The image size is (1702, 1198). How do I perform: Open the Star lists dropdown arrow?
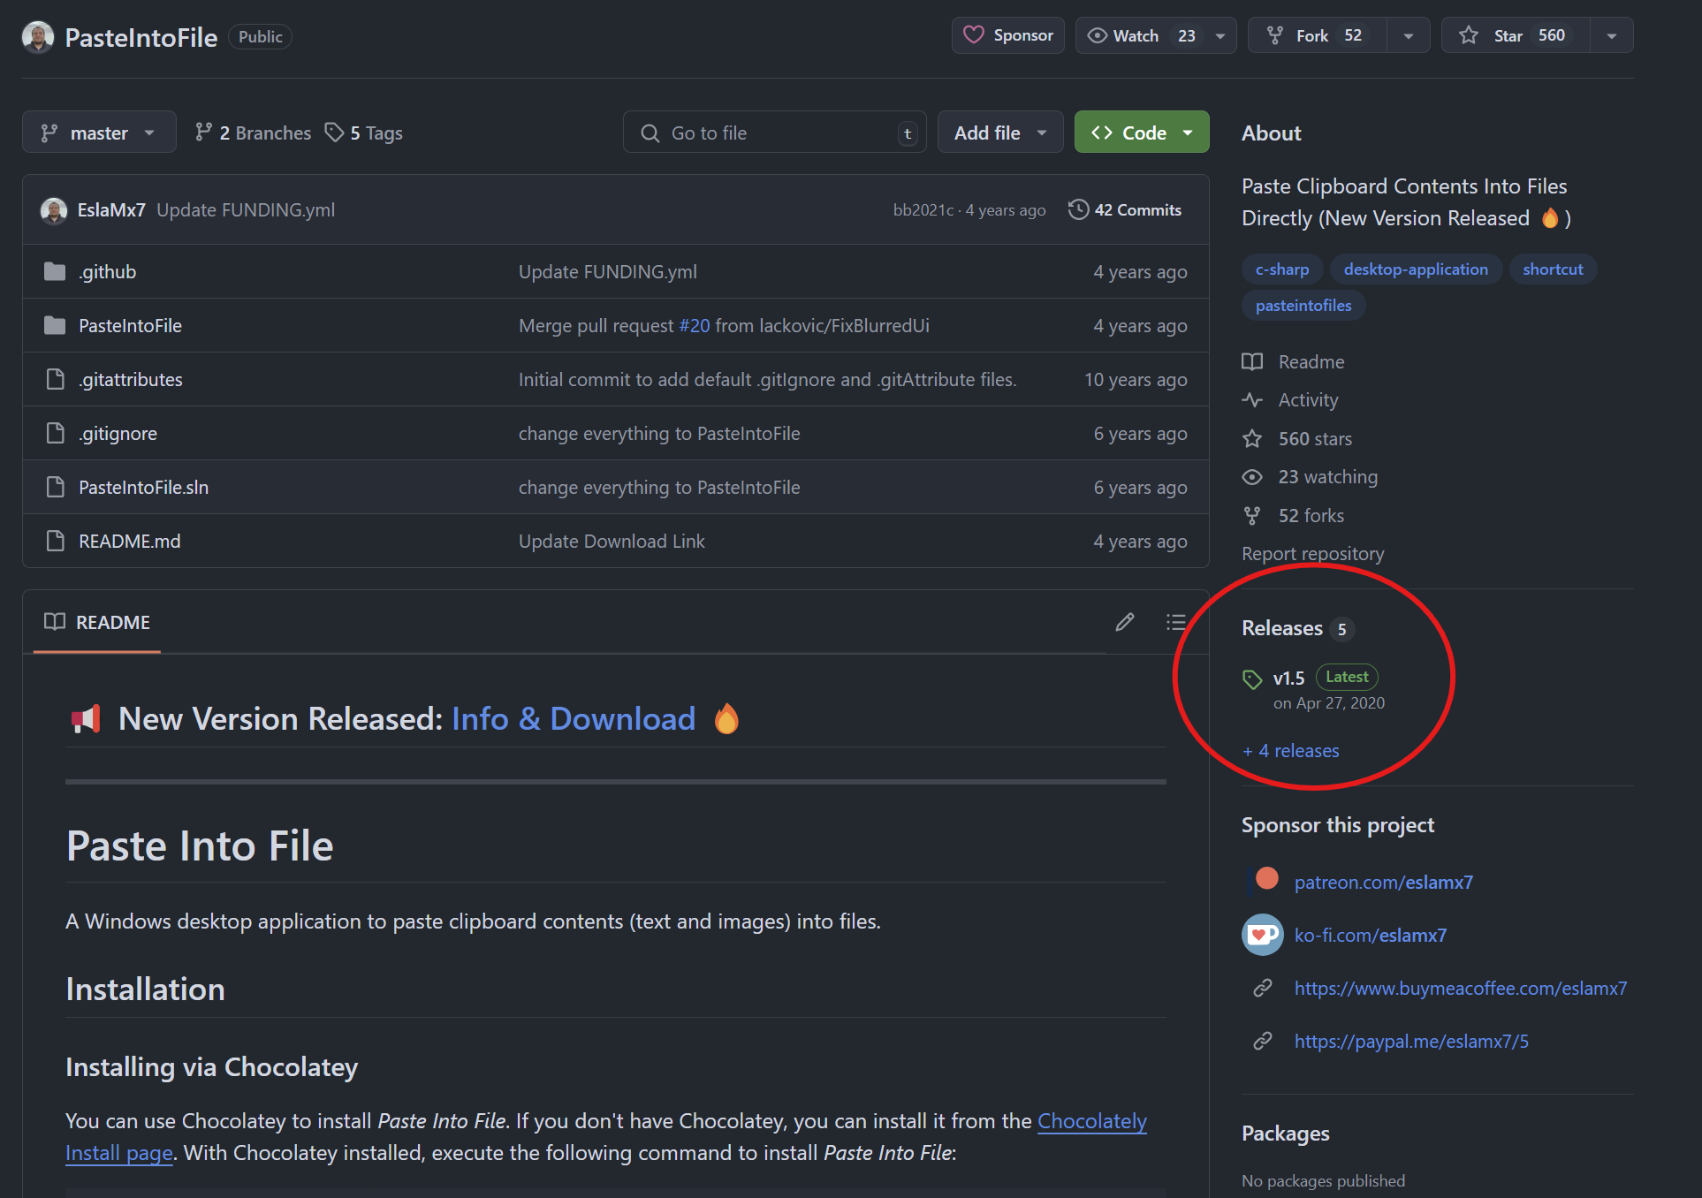coord(1612,36)
